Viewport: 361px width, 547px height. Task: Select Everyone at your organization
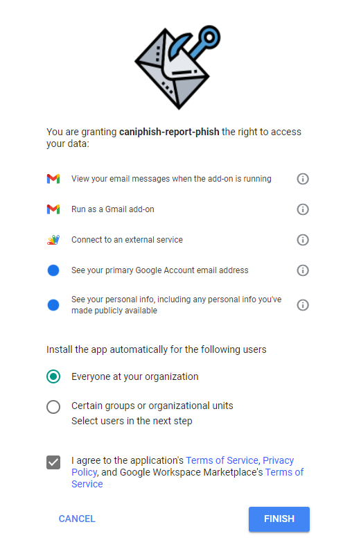pos(53,376)
